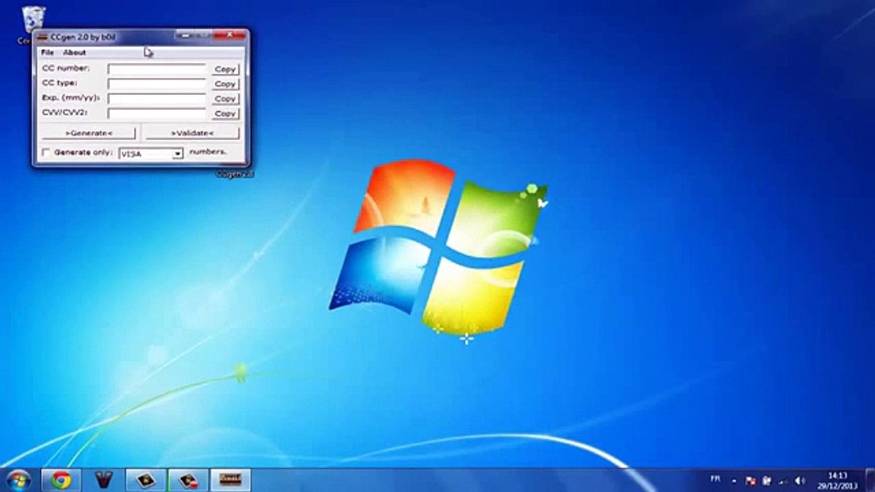Copy the CC number value
Image resolution: width=875 pixels, height=492 pixels.
[x=225, y=69]
